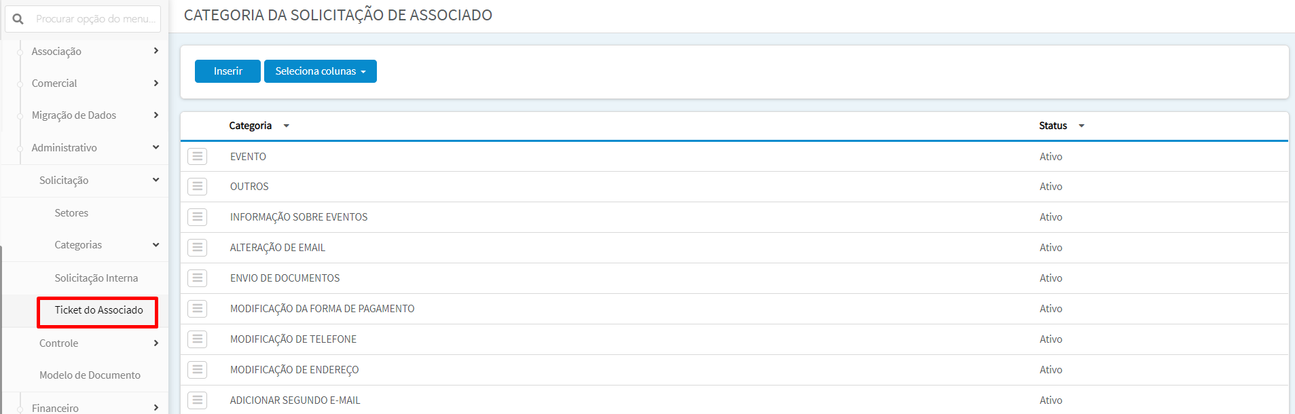Click menu icon beside ENVIO DE DOCUMENTOS
This screenshot has width=1295, height=414.
coord(198,278)
